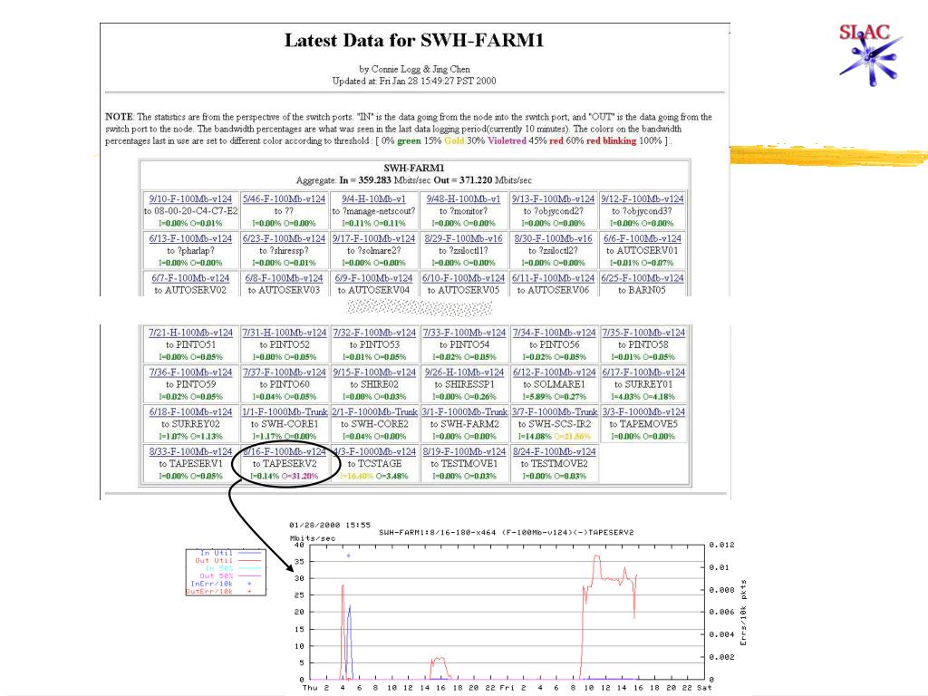The image size is (928, 696).
Task: Click 'to TAPESERV2' label
Action: coord(285,463)
